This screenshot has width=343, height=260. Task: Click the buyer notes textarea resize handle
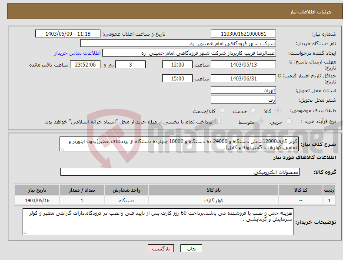(x=25, y=233)
